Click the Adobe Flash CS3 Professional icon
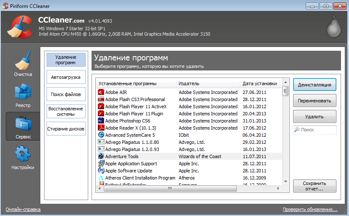 101,99
